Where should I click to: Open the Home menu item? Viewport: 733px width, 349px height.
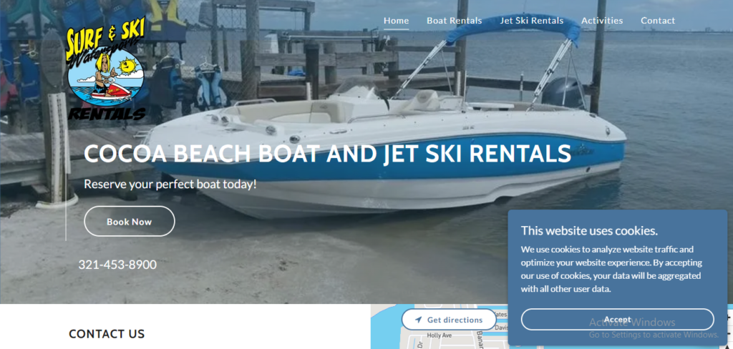[x=396, y=21]
